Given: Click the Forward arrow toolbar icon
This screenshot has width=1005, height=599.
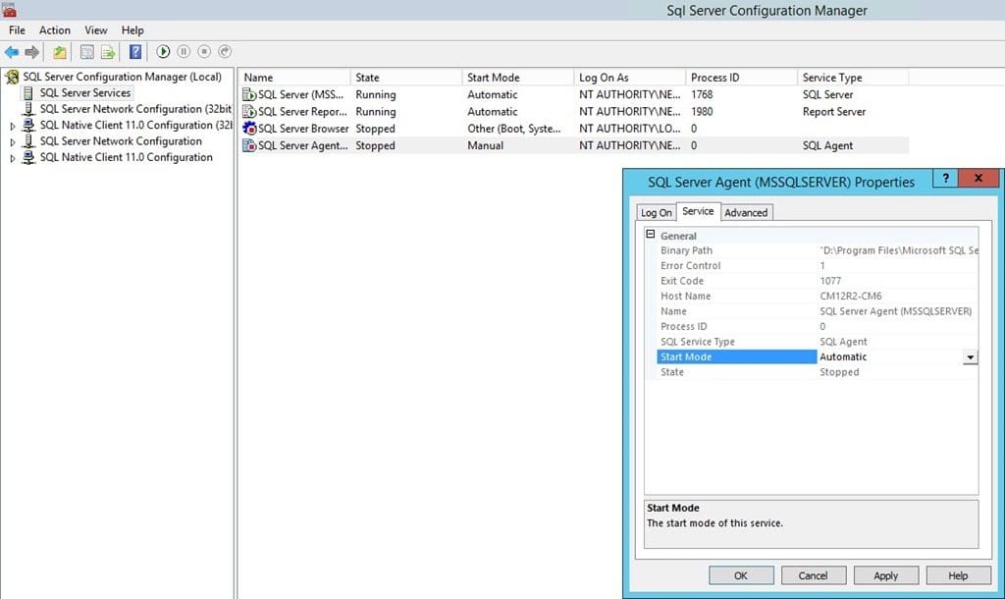Looking at the screenshot, I should coord(32,52).
